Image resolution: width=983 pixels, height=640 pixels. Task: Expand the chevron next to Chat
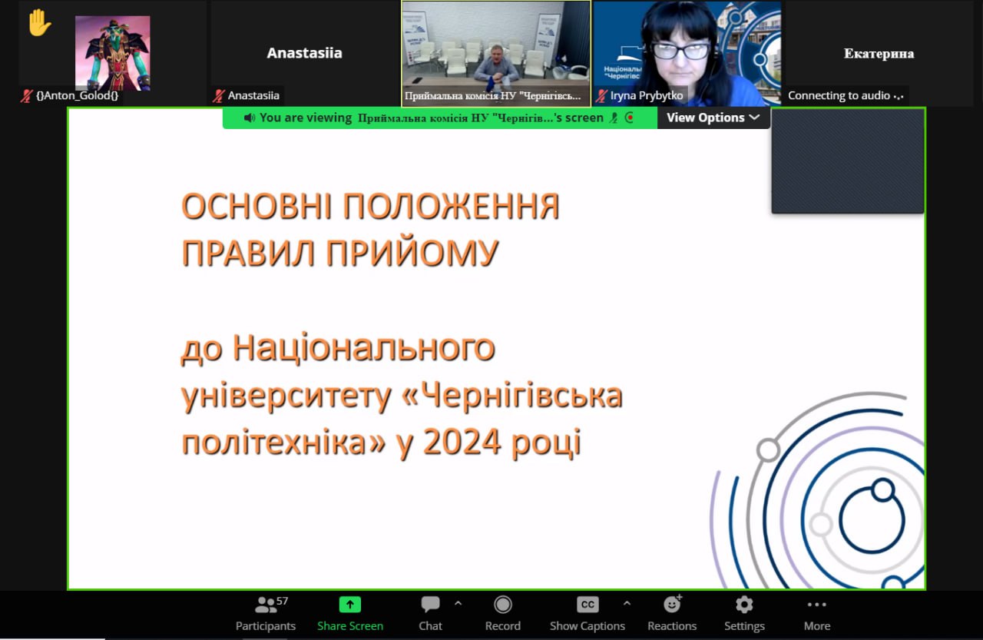pos(458,603)
